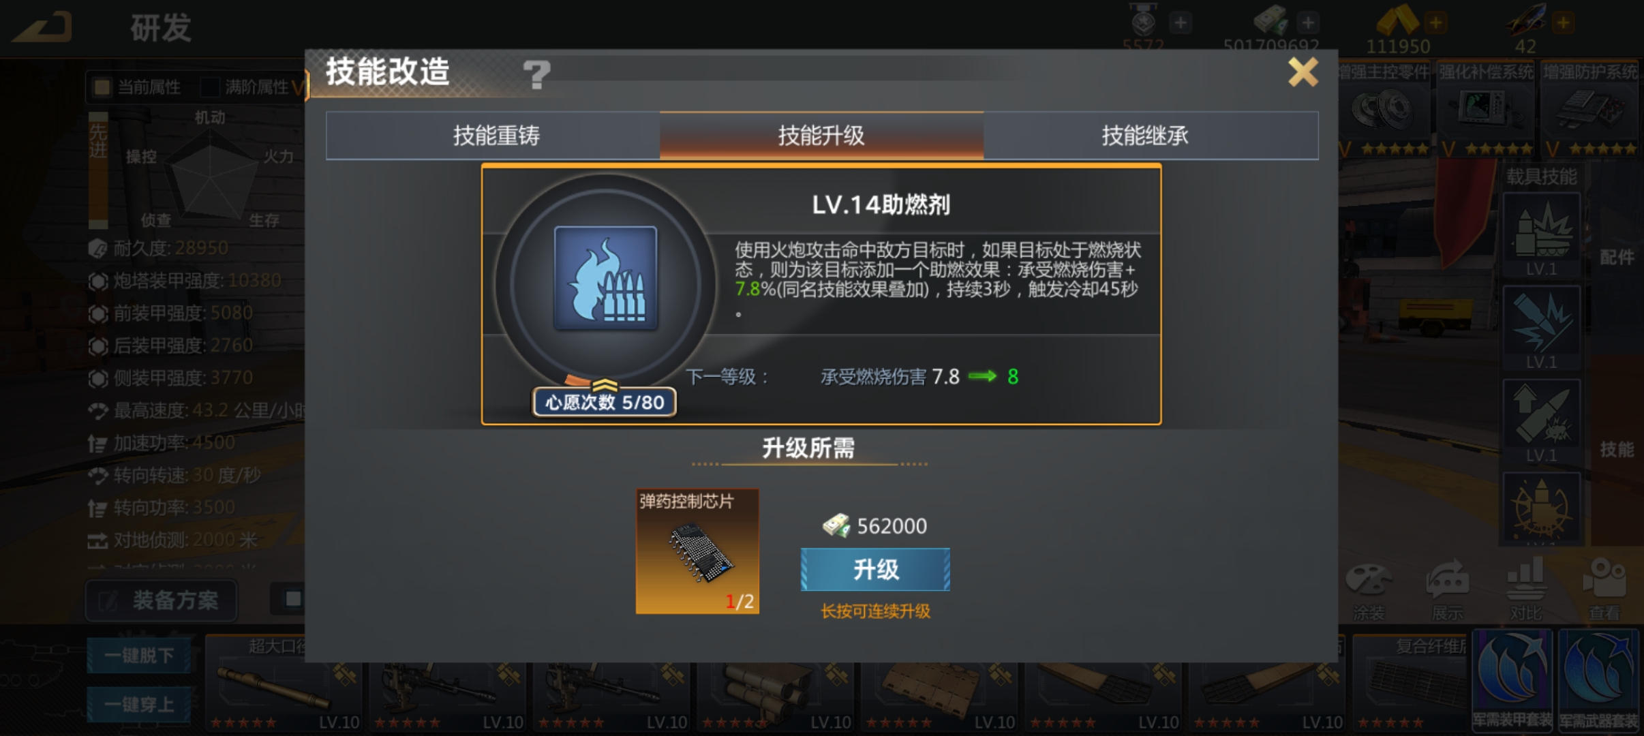Enable the 满阶属性 checkbox
Image resolution: width=1644 pixels, height=736 pixels.
209,87
